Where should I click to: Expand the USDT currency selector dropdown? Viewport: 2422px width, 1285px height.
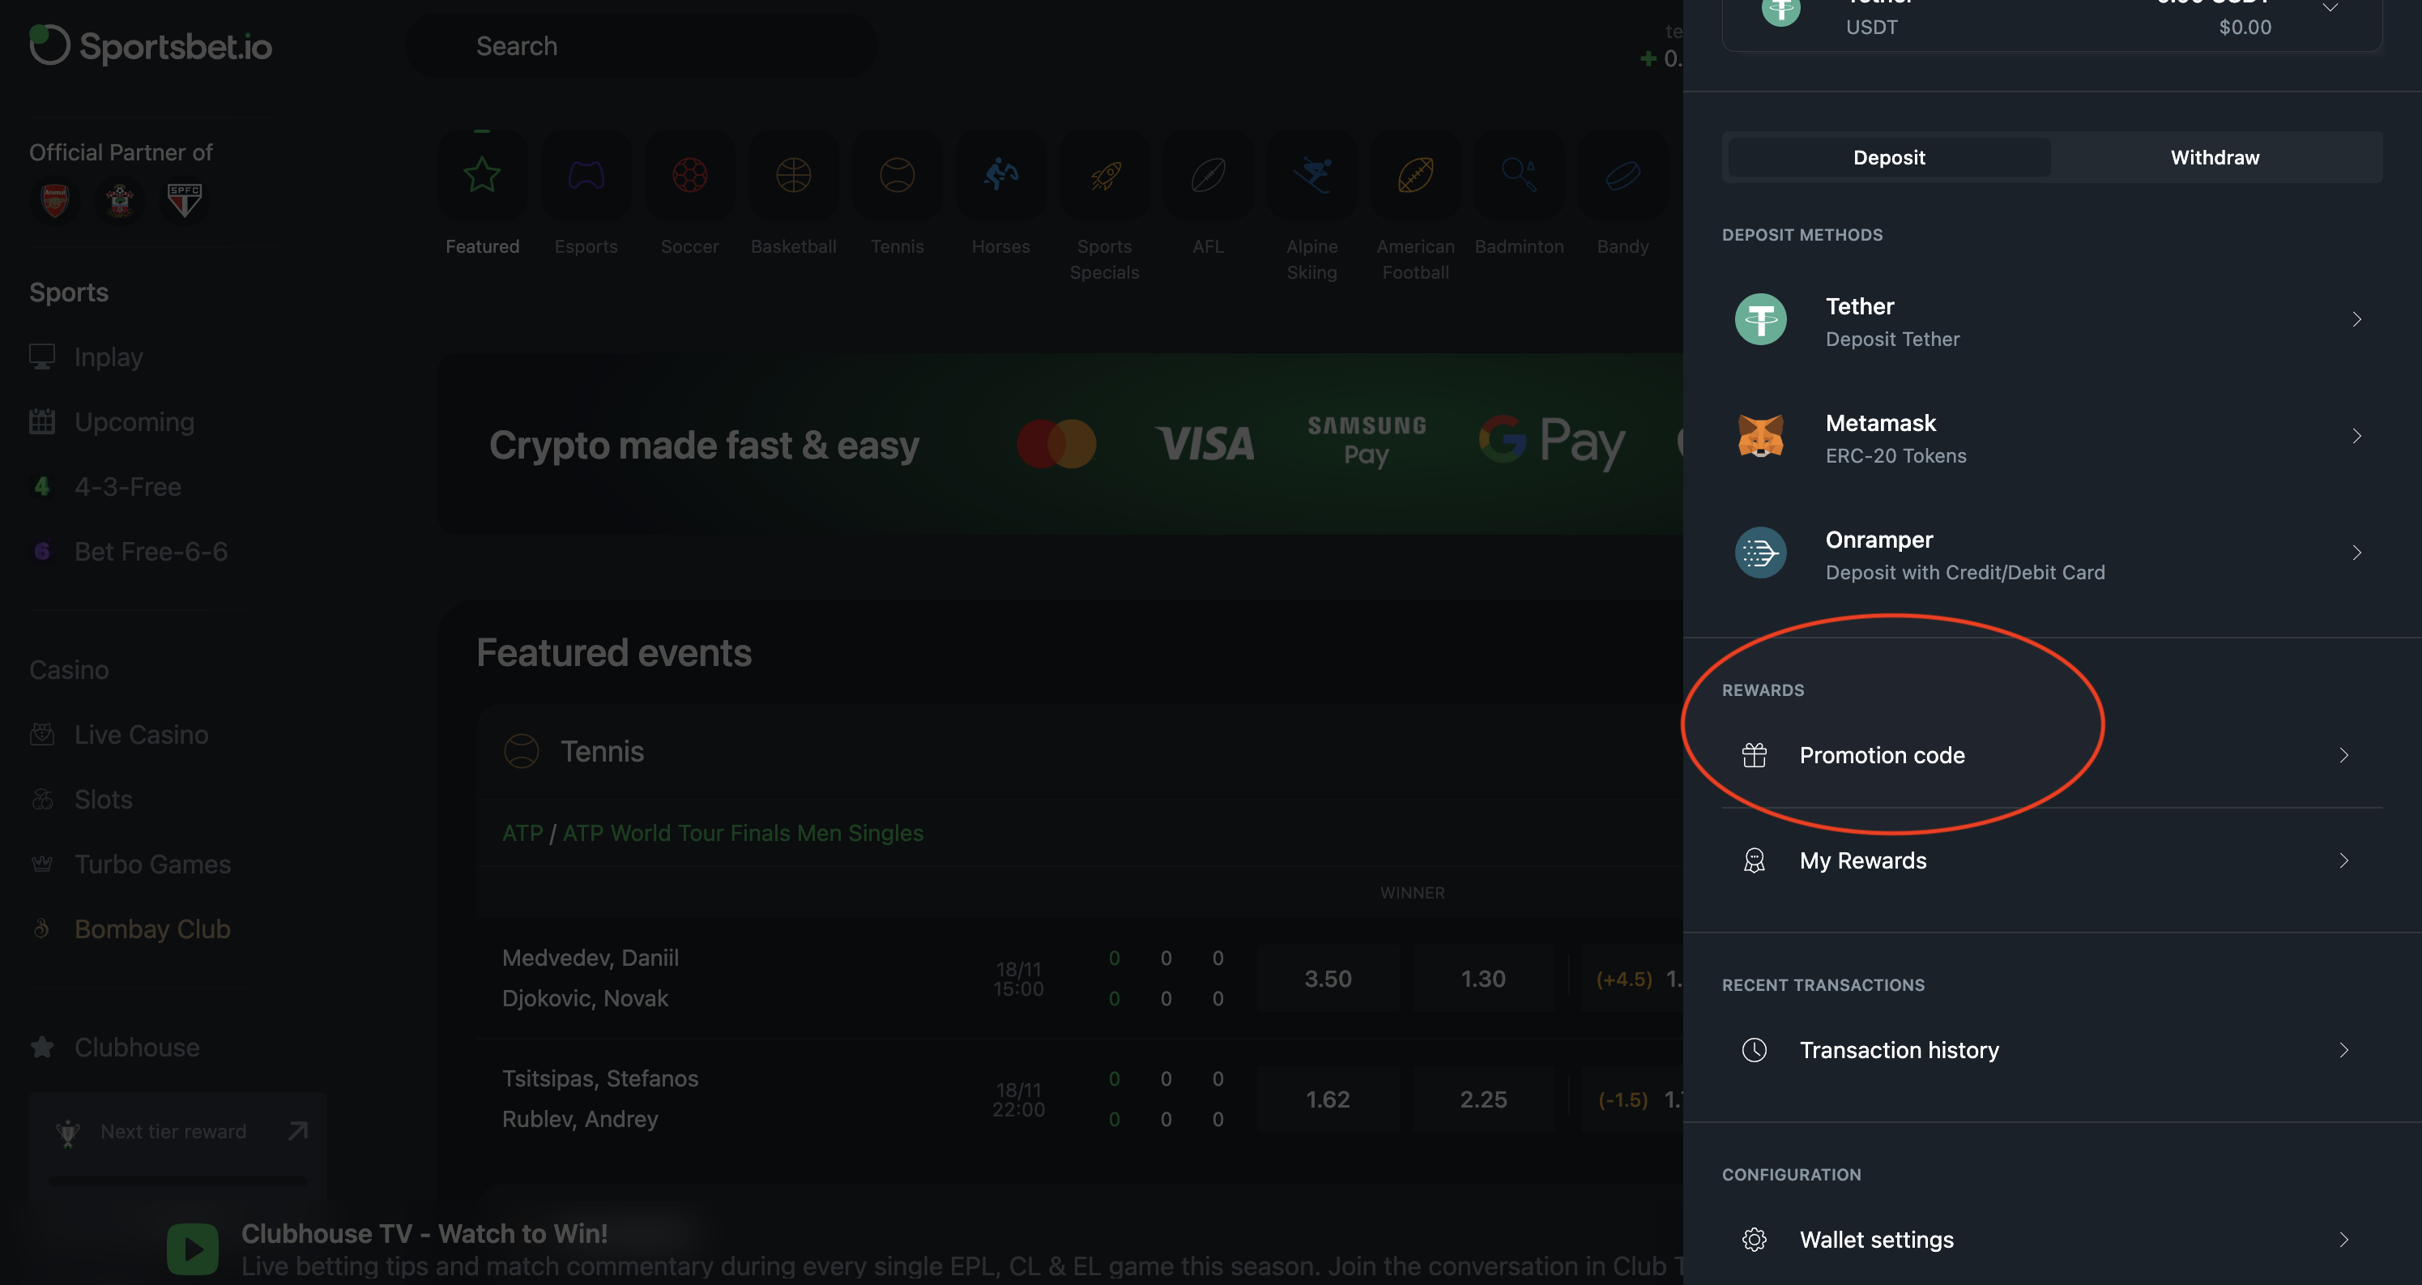click(x=2330, y=10)
